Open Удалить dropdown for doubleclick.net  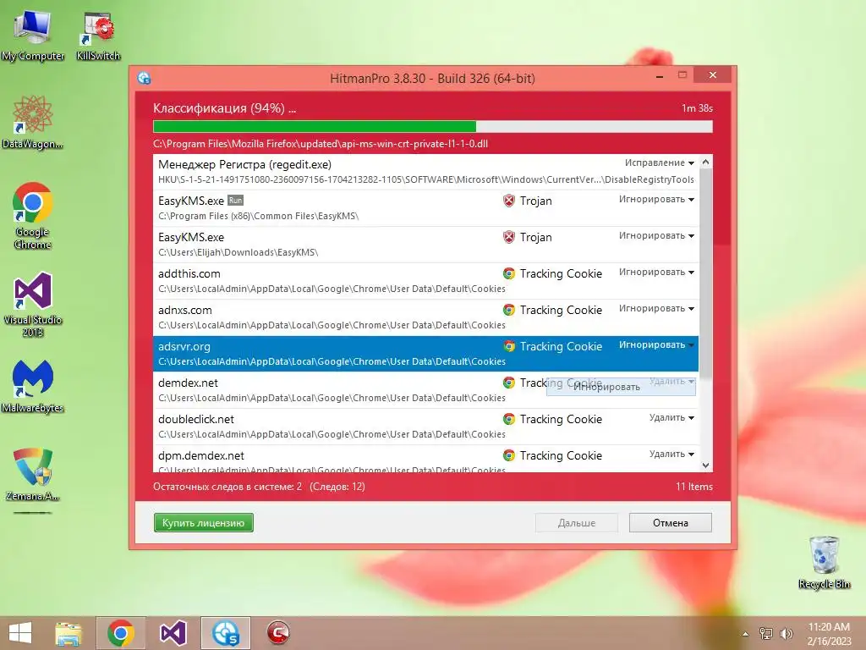pos(671,417)
